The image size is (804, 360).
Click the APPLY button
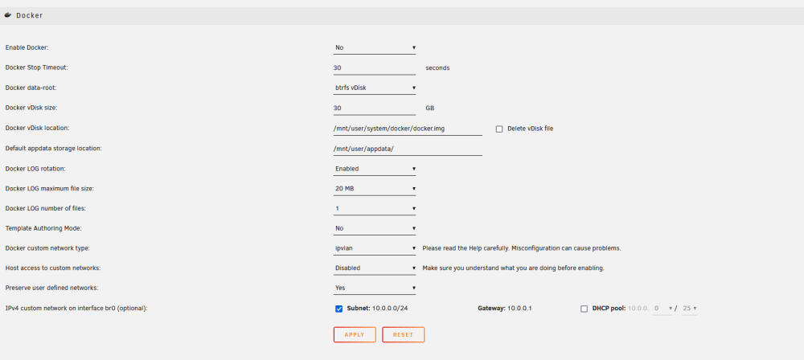[x=355, y=335]
